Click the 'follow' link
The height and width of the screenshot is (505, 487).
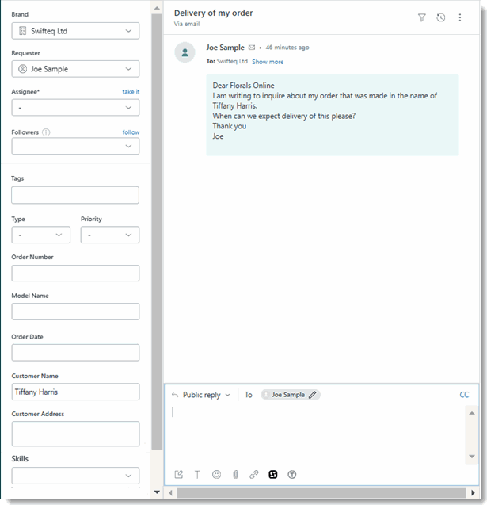(131, 132)
